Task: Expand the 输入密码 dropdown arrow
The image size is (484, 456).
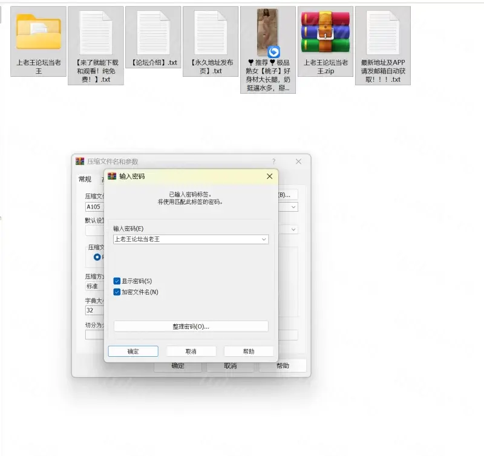Action: (x=264, y=239)
